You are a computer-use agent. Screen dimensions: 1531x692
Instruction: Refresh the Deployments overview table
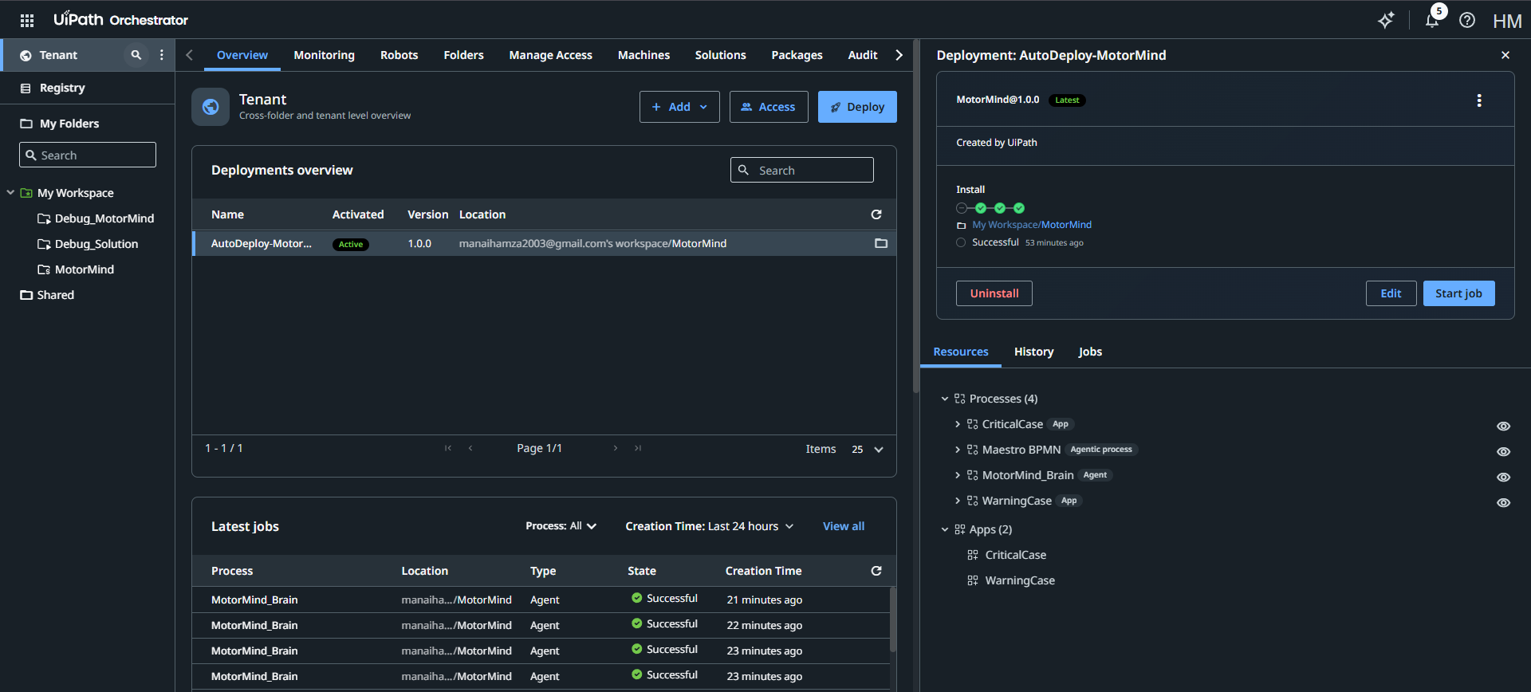[876, 214]
